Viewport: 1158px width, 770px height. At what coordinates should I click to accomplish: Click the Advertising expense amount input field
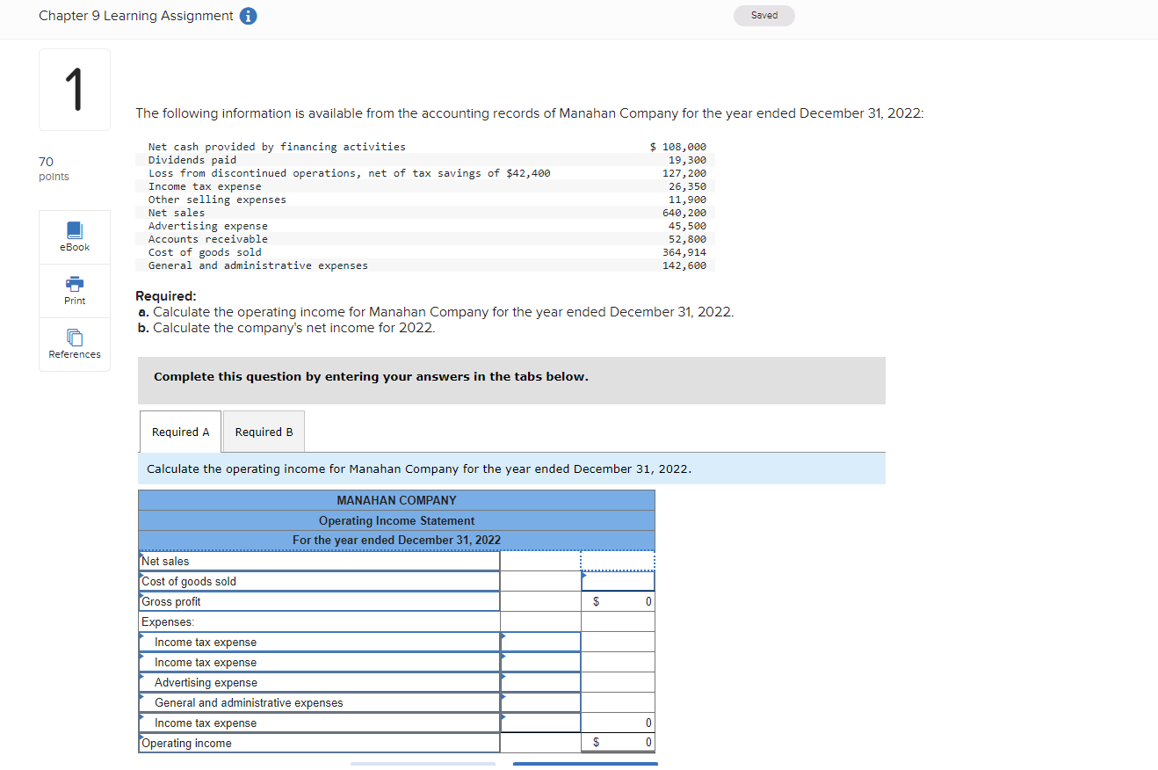click(x=540, y=682)
